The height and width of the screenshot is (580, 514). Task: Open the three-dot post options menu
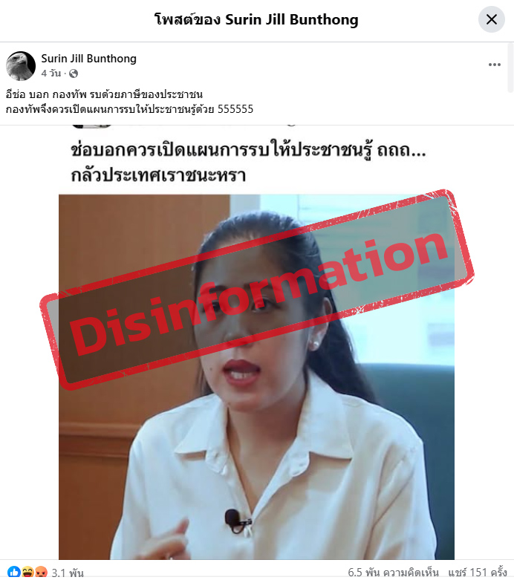coord(495,65)
